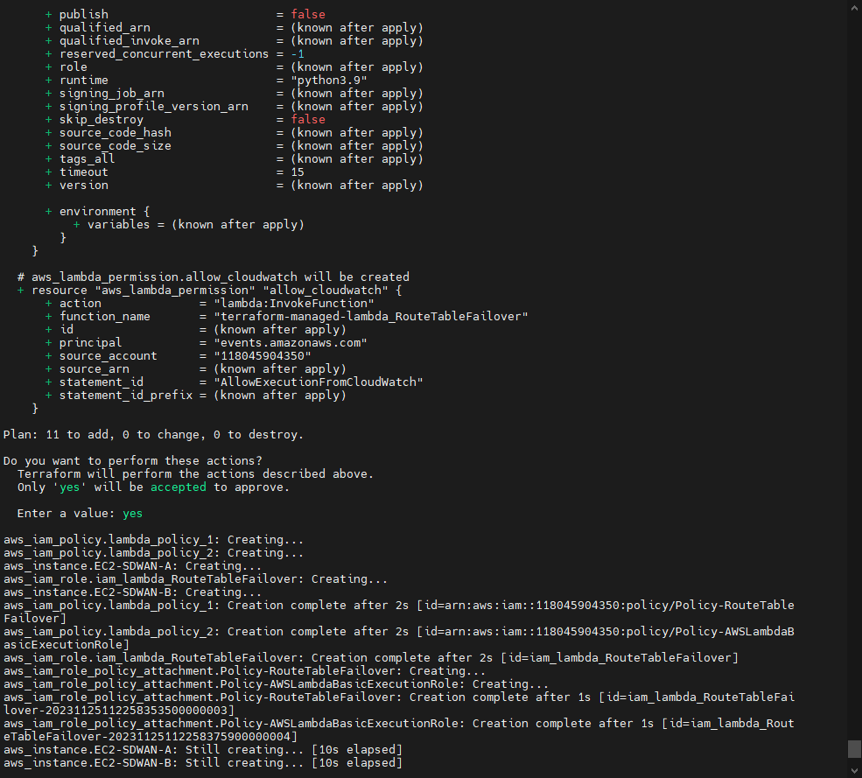Viewport: 862px width, 778px height.
Task: Click 'aws_instance.EC2-SDWAN-A: Still creating...' line
Action: click(x=202, y=750)
